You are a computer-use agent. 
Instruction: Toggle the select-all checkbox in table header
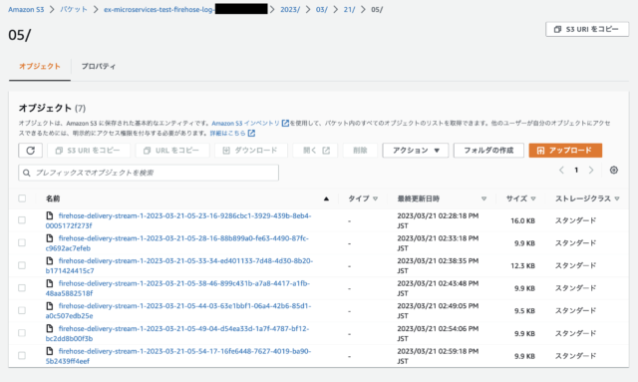tap(22, 198)
